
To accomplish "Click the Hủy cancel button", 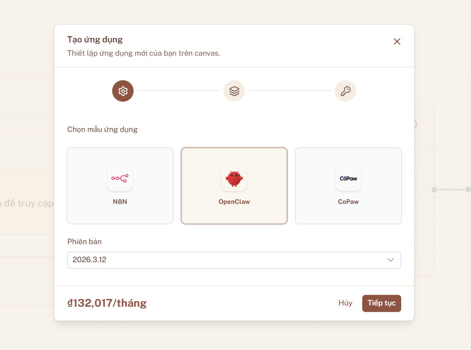I will (x=345, y=303).
